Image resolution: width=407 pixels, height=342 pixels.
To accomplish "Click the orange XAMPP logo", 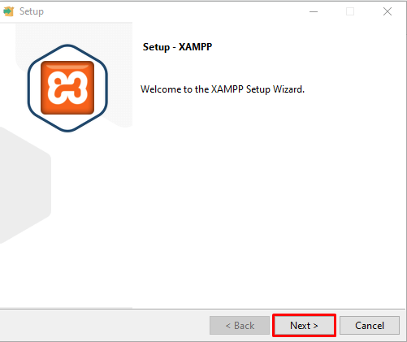I will [x=67, y=88].
